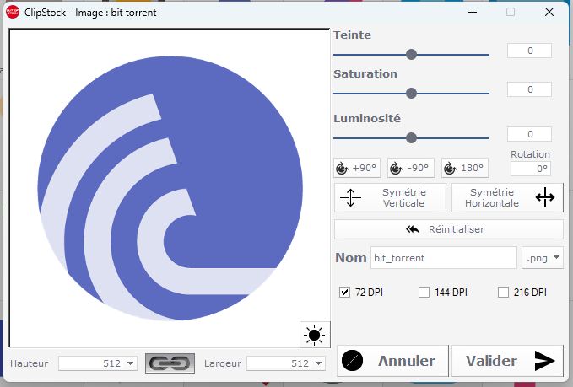Check the 216 DPI option

(x=503, y=292)
